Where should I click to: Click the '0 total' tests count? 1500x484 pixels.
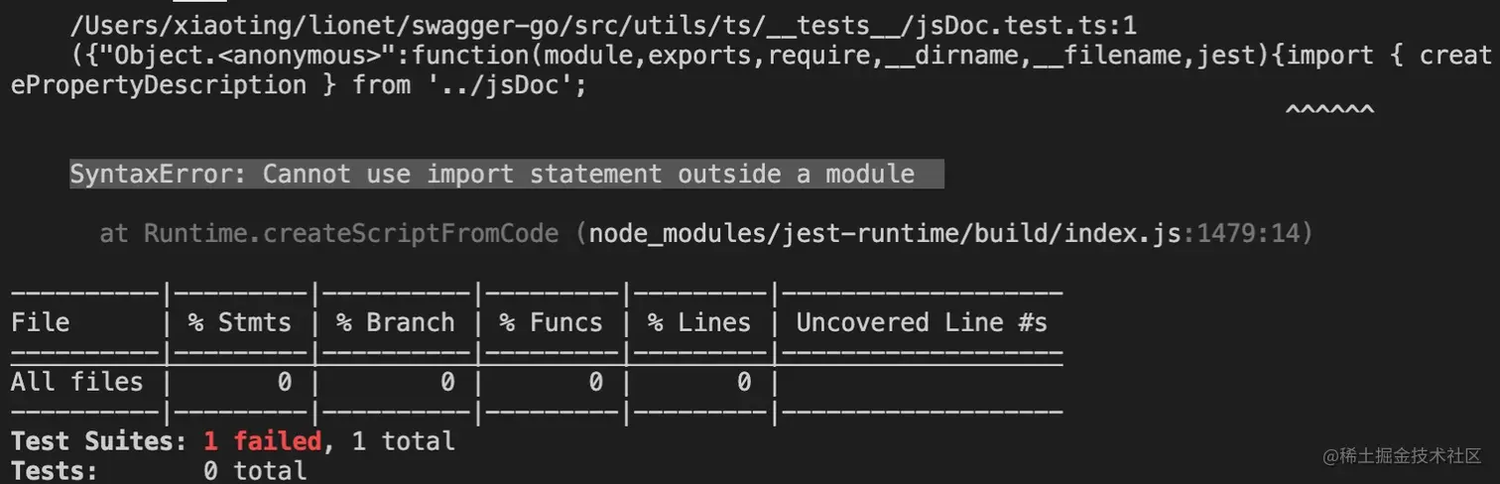[x=255, y=470]
